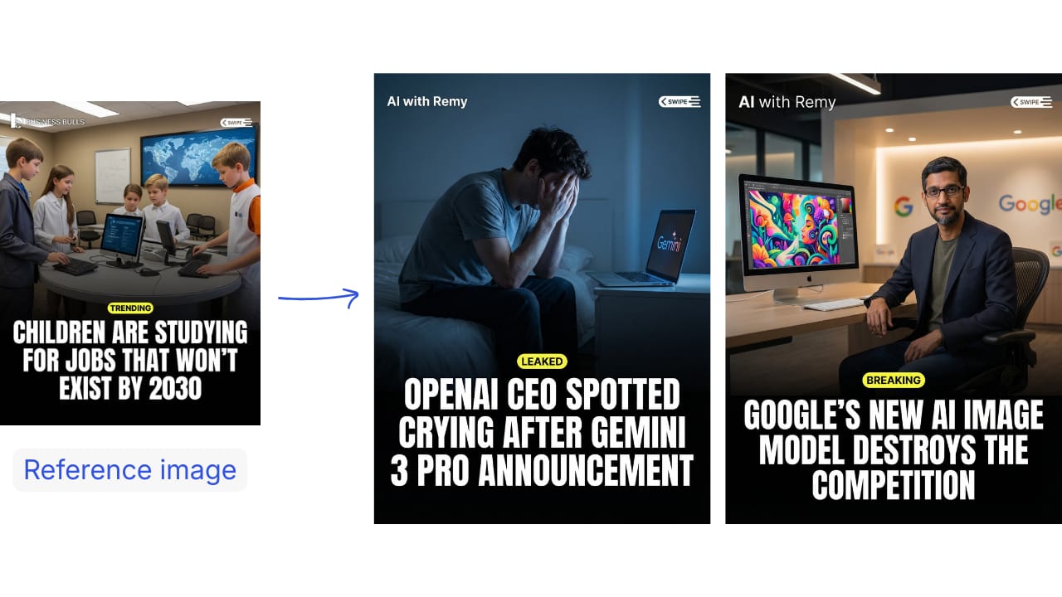
Task: Click the Reference image label
Action: point(129,470)
